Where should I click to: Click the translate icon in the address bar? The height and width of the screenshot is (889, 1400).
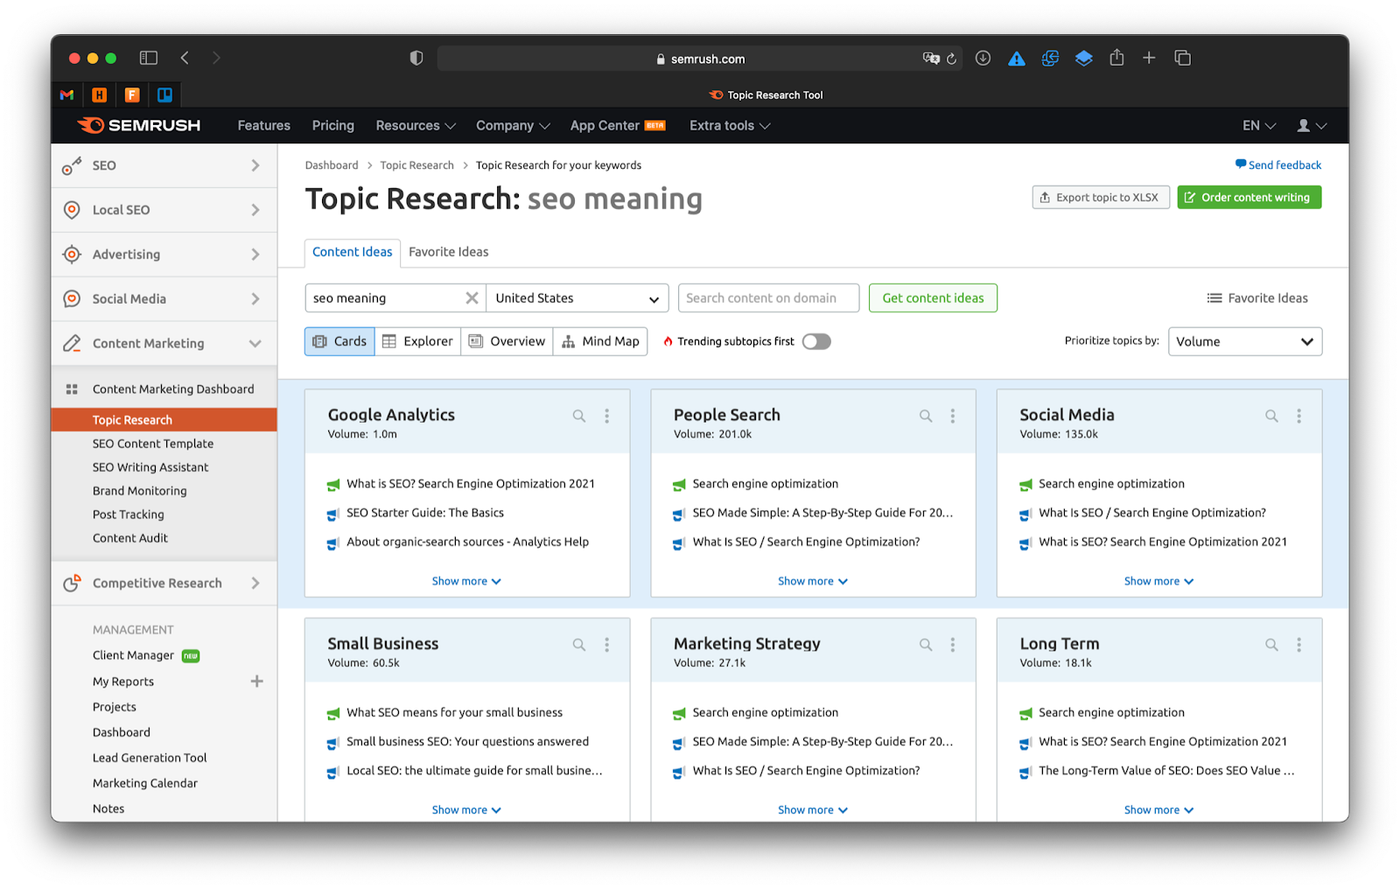point(930,59)
